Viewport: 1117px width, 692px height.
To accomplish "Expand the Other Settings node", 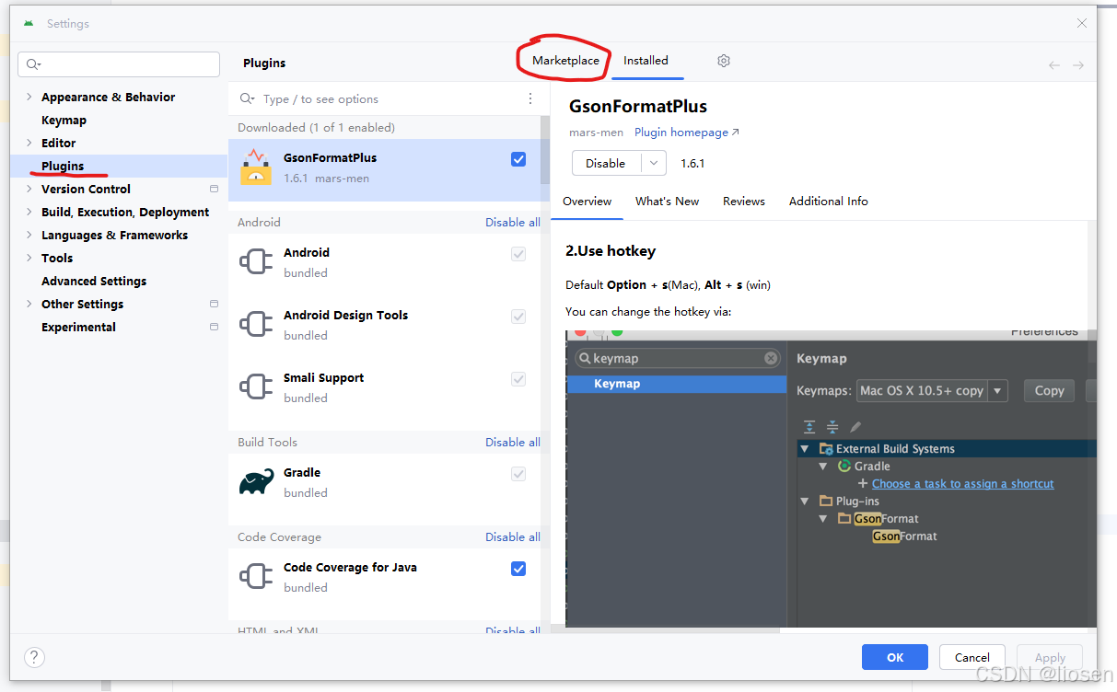I will pyautogui.click(x=29, y=304).
